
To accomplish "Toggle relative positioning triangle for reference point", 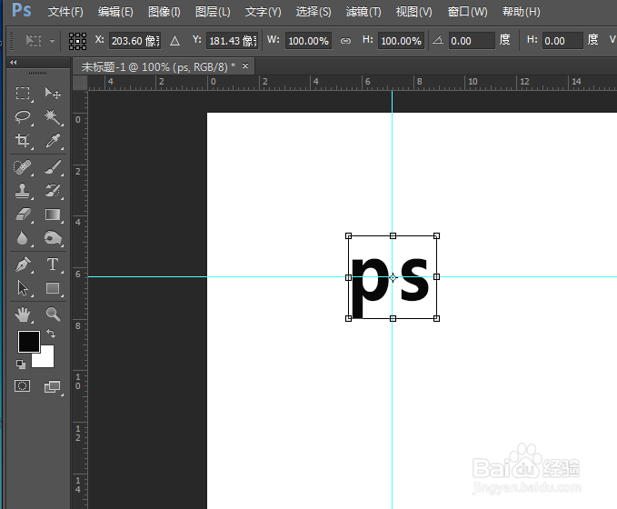I will 174,41.
